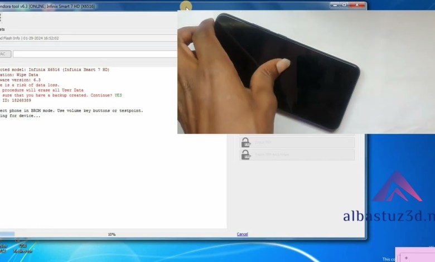Screen dimensions: 435x262
Task: Click the "Waiting for device..." log line
Action: (x=22, y=116)
